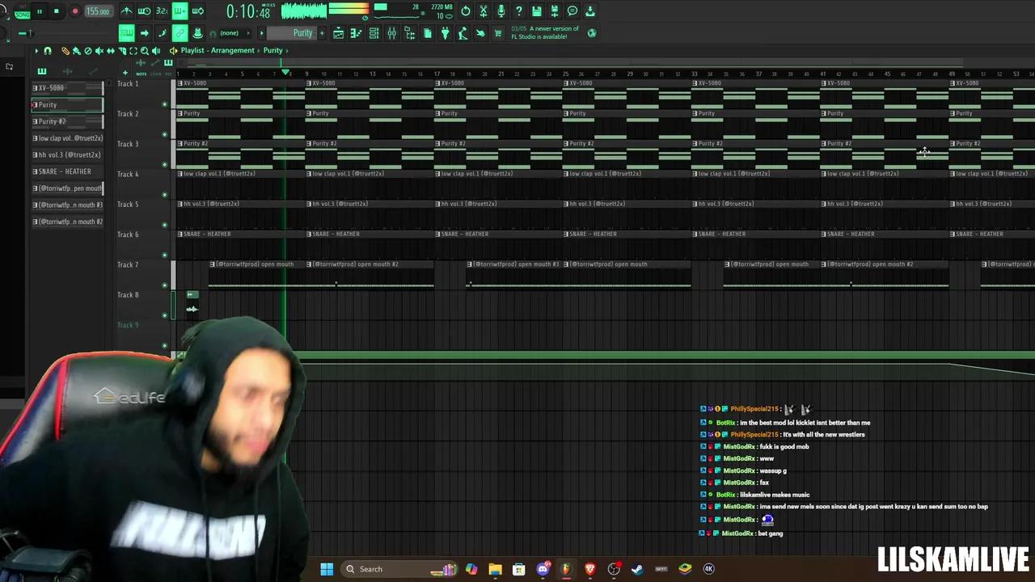Select the scissors cut icon

point(483,11)
